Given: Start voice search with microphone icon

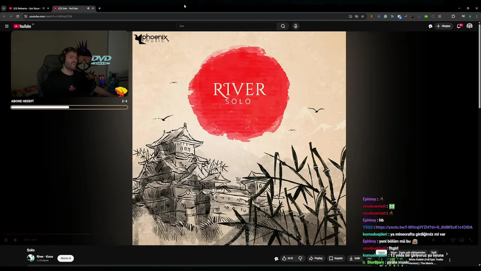Looking at the screenshot, I should point(296,26).
